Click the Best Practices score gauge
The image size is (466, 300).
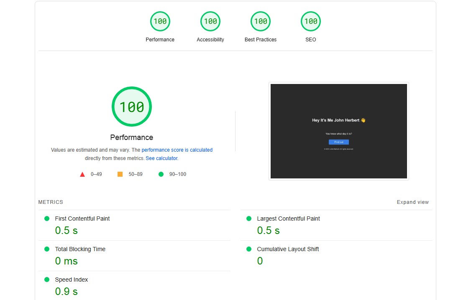click(x=260, y=21)
